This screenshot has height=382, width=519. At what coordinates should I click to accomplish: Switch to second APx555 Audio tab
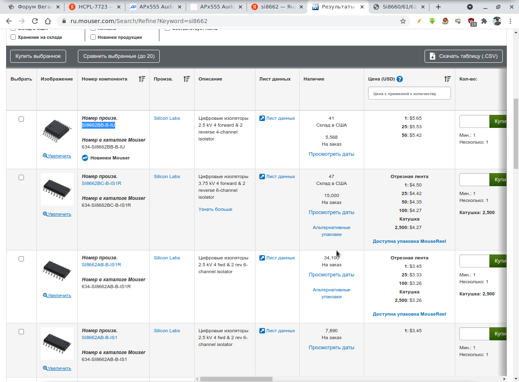(216, 7)
